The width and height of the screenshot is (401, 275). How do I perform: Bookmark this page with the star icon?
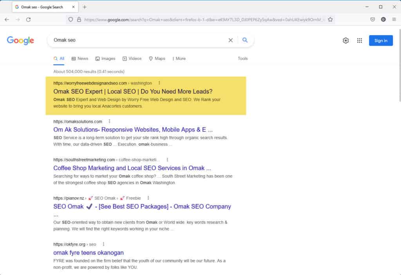pyautogui.click(x=330, y=20)
